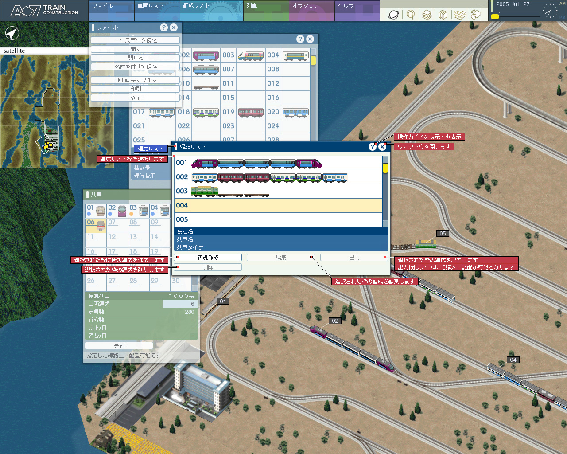Choose コースデータ読込 in file panel
Image resolution: width=567 pixels, height=454 pixels.
136,40
